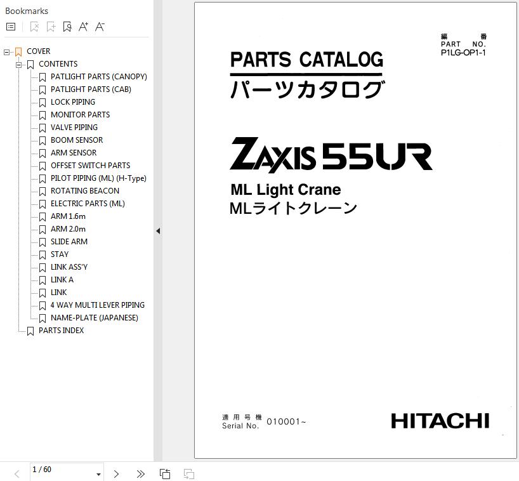Collapse the bookmarks side panel arrow
Viewport: 519px width, 481px height.
click(x=158, y=231)
